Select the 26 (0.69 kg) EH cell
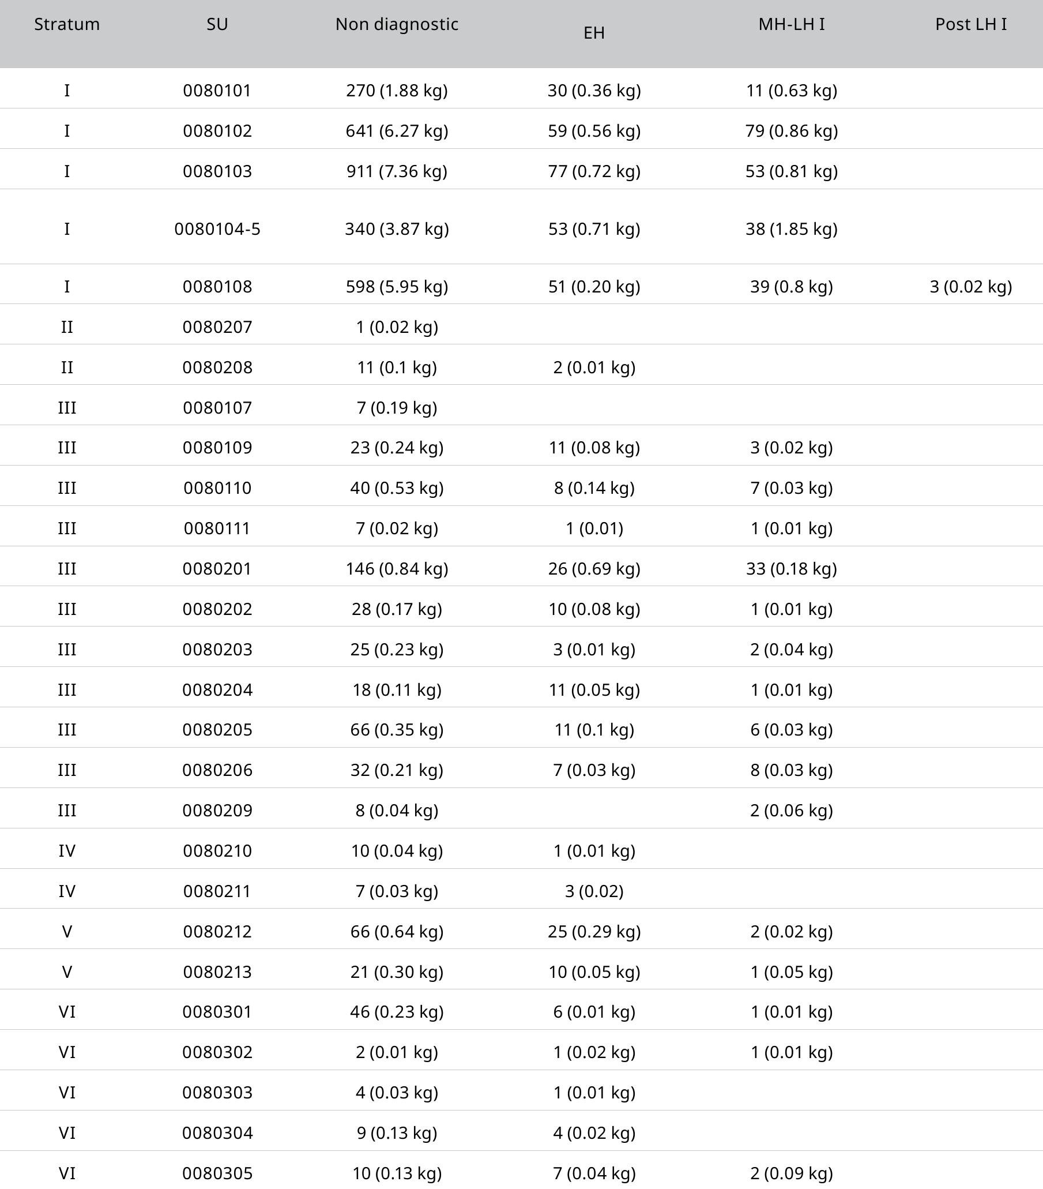1043x1189 pixels. tap(594, 568)
